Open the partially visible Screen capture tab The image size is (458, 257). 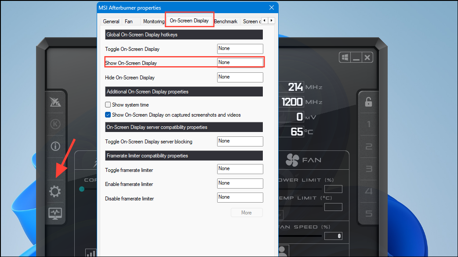tap(251, 21)
